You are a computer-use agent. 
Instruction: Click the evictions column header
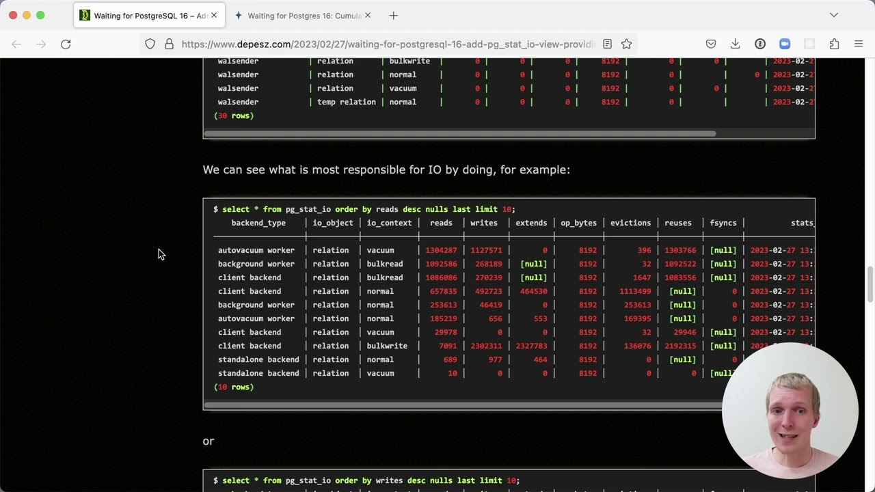click(x=630, y=223)
